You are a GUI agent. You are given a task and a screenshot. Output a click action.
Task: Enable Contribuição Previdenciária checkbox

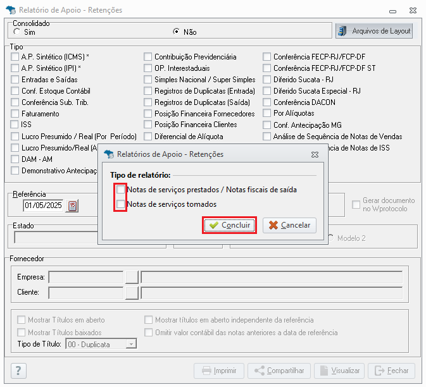tap(147, 57)
